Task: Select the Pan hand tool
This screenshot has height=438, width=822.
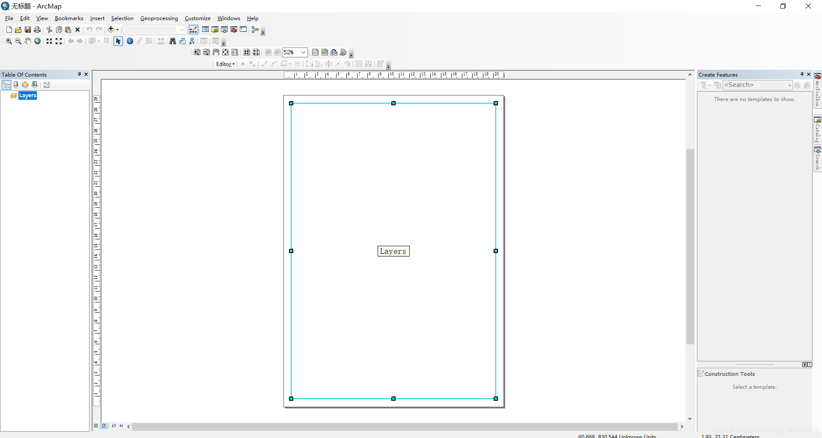Action: point(27,41)
